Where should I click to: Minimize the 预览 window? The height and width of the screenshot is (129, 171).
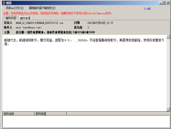160,3
